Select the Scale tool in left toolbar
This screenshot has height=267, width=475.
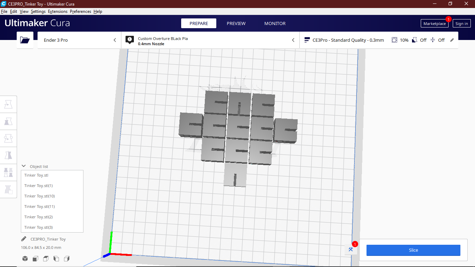[8, 121]
